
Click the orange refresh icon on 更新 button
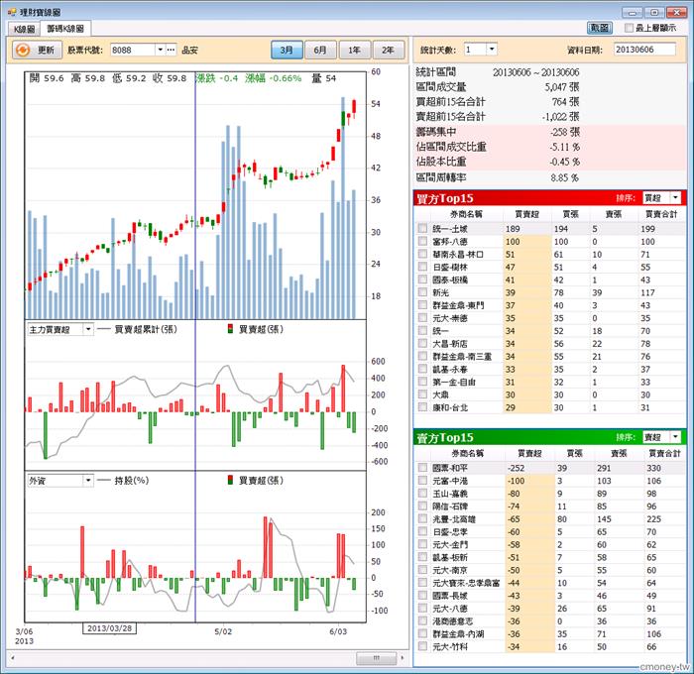[23, 50]
